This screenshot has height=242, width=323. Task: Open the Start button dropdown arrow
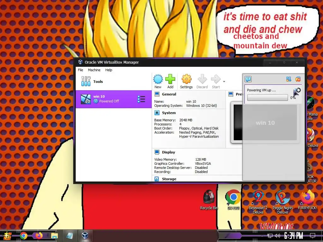pos(224,82)
